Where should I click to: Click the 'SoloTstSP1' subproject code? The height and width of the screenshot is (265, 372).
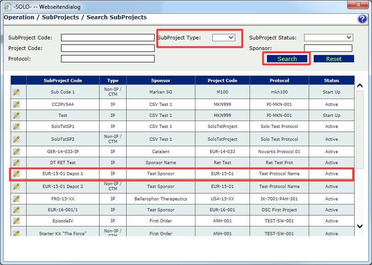point(63,127)
